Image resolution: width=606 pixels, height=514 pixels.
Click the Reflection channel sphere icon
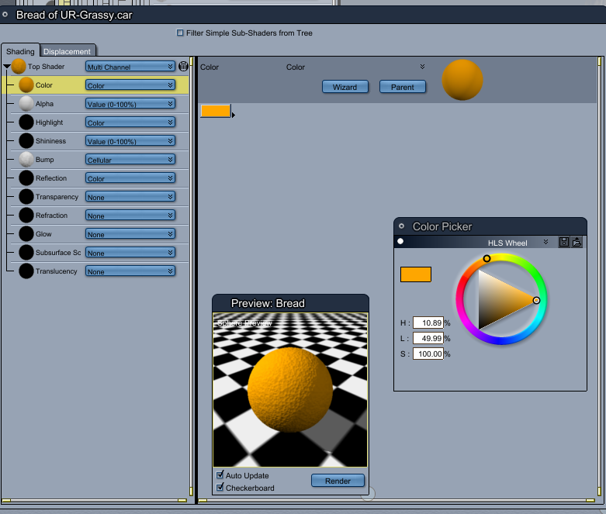pos(26,178)
